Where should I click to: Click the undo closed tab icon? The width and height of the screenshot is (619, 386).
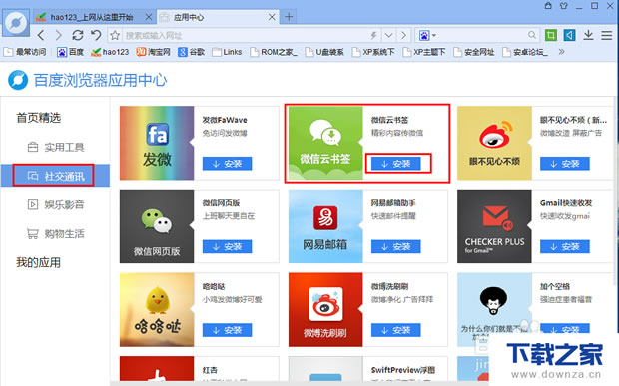click(x=96, y=36)
